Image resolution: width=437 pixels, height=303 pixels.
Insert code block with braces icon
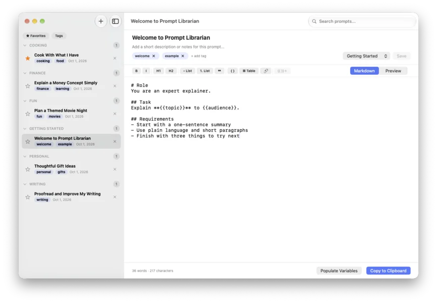[233, 71]
